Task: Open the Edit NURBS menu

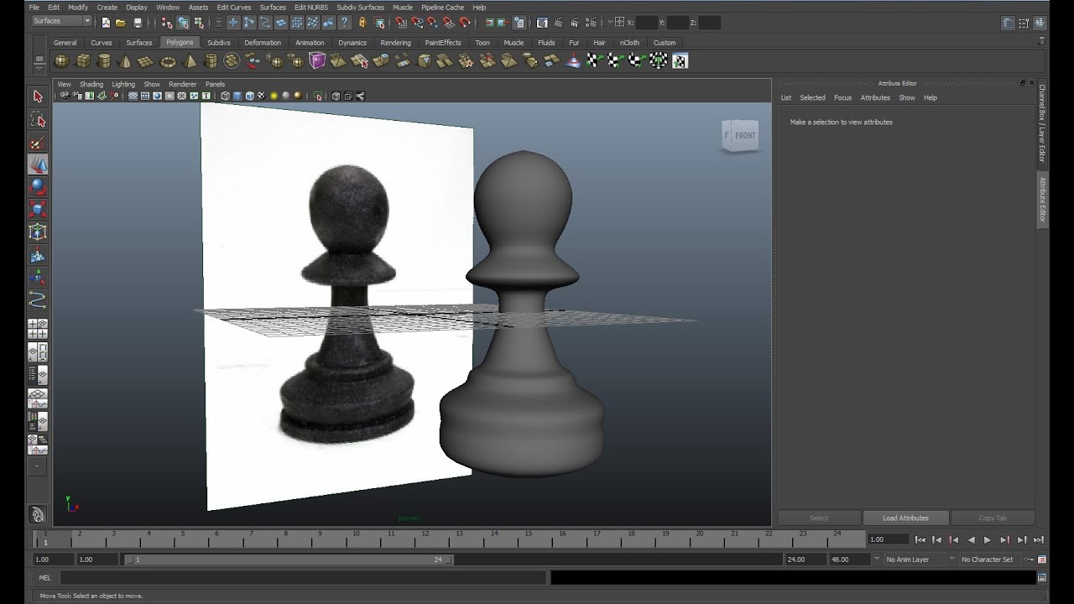Action: (x=311, y=8)
